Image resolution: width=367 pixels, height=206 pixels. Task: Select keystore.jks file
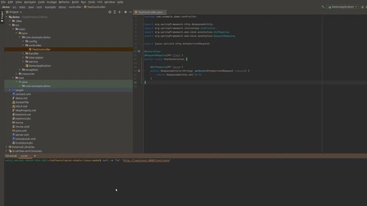[x=21, y=118]
